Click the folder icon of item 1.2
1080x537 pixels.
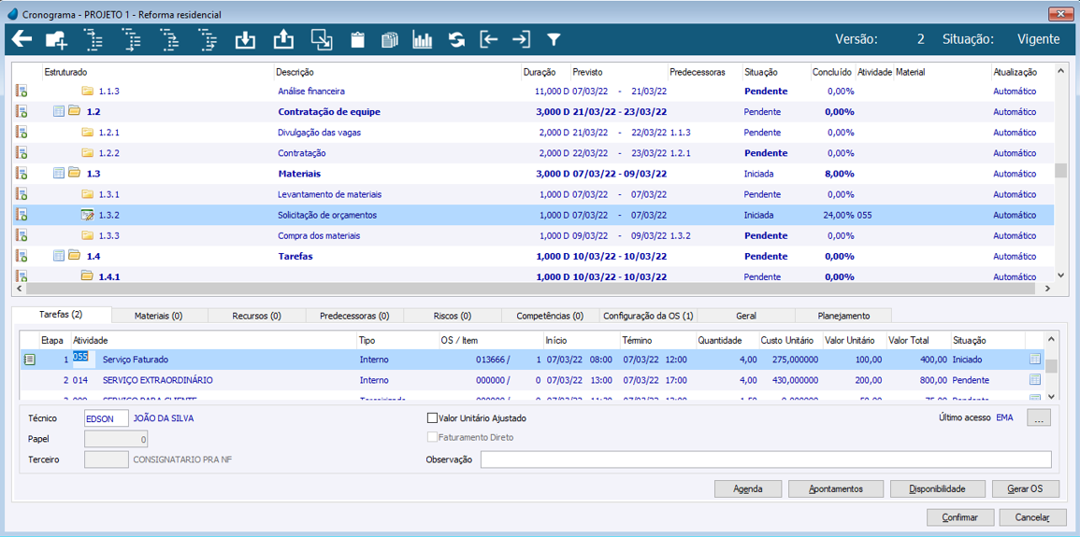click(x=74, y=112)
